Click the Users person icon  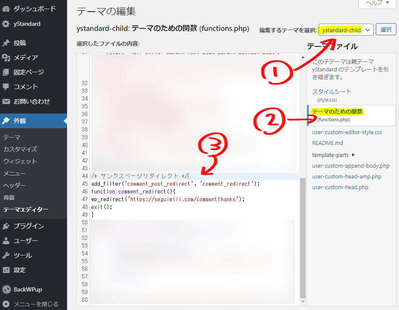tap(6, 241)
